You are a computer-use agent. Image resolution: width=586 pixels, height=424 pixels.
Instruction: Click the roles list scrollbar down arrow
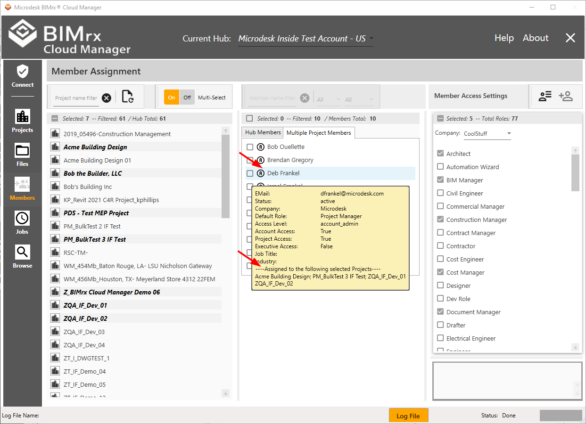click(575, 347)
